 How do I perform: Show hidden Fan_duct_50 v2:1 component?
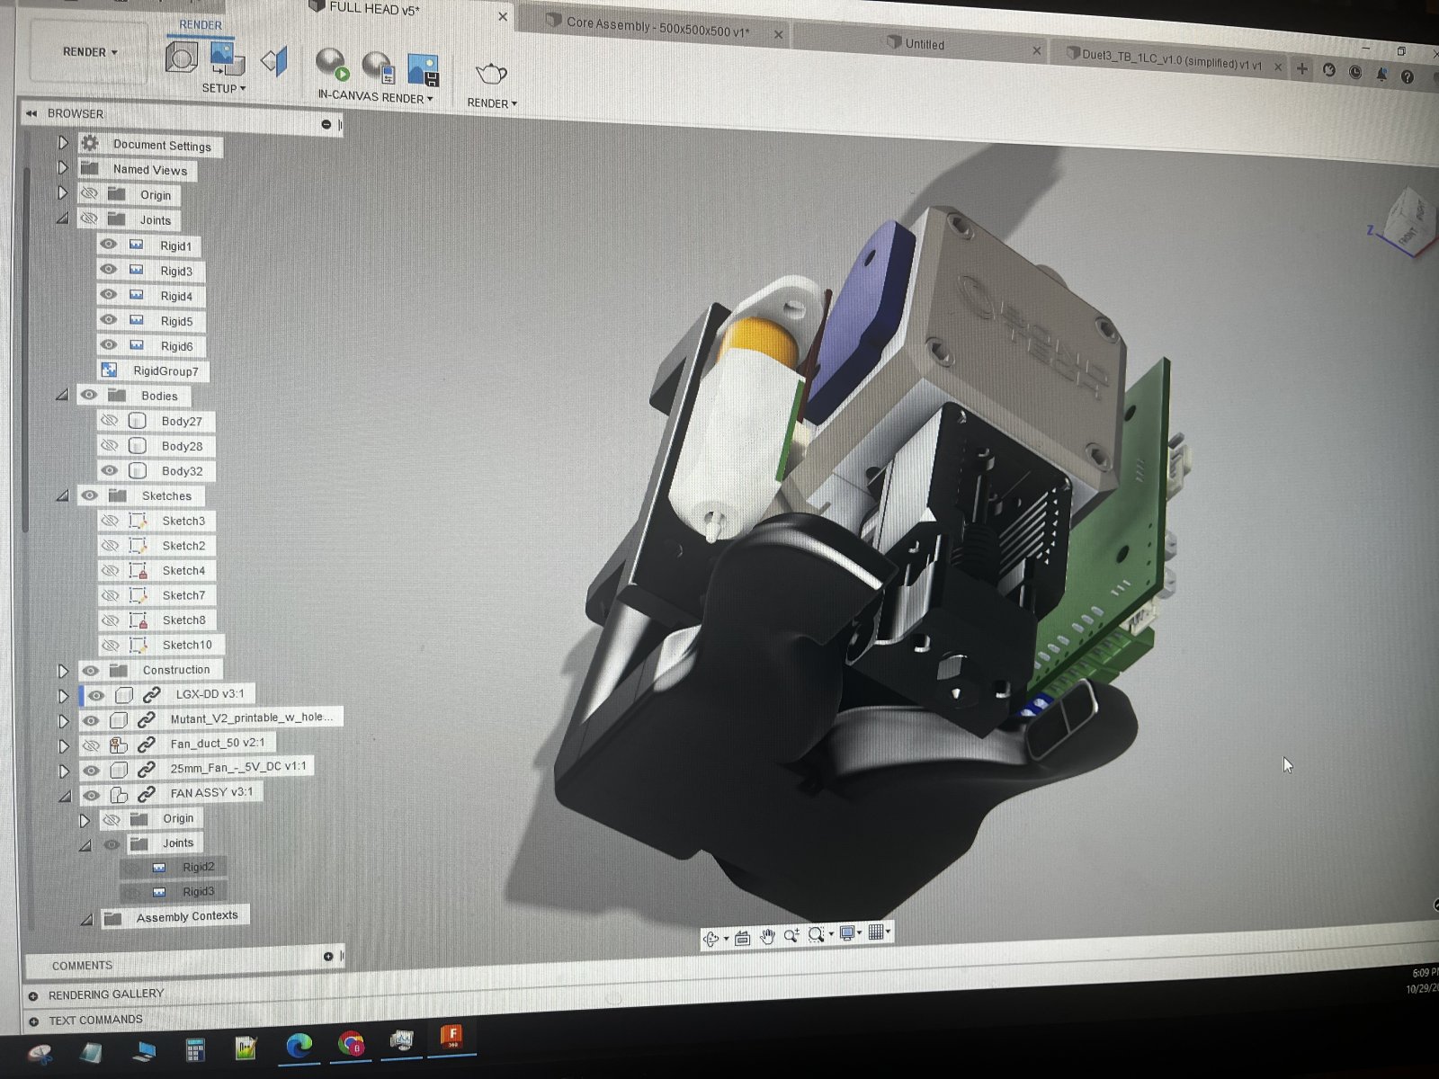coord(91,745)
